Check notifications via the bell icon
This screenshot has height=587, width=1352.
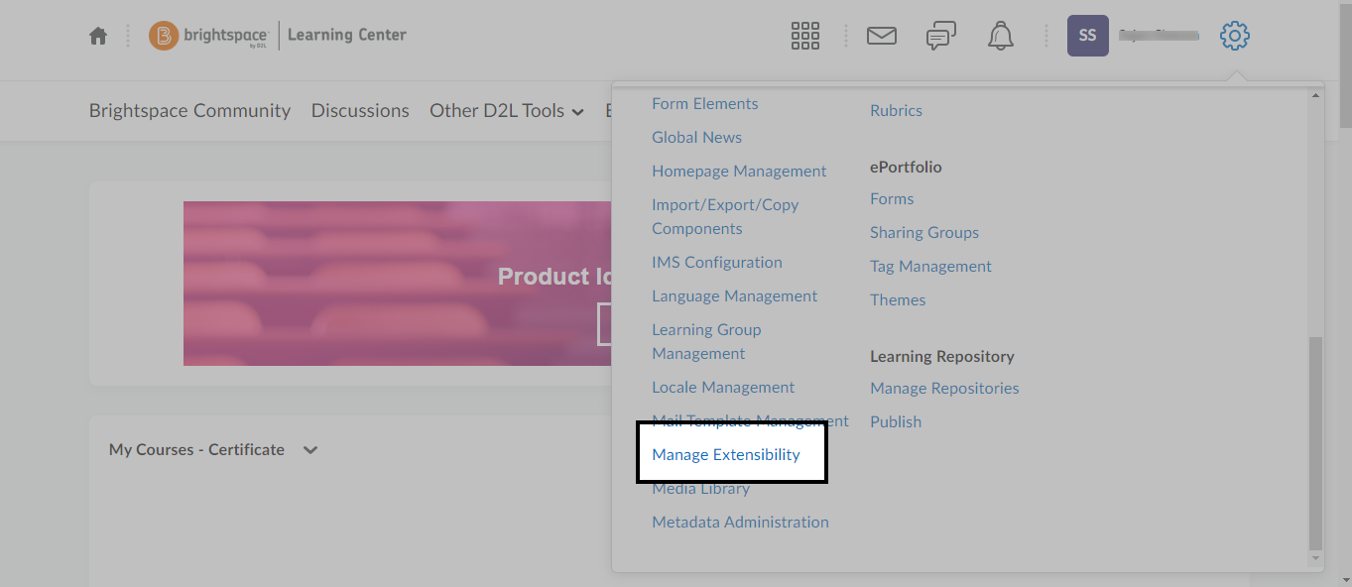pos(1000,35)
